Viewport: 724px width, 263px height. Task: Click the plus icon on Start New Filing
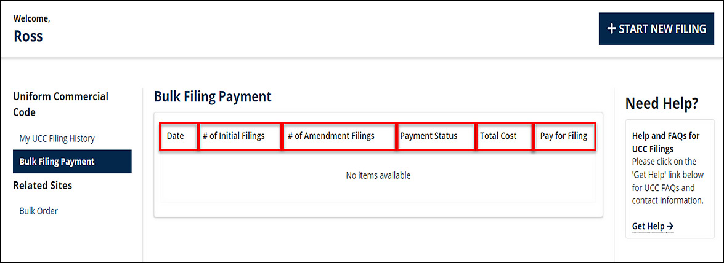click(611, 29)
